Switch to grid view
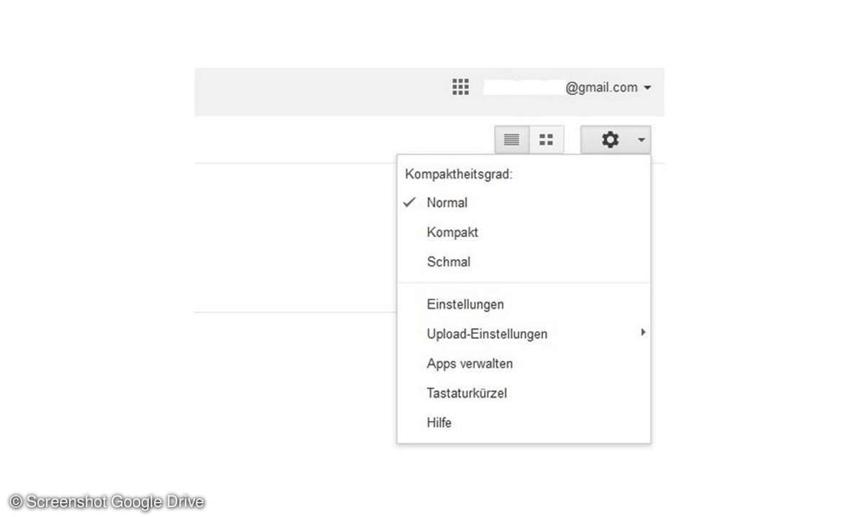 click(x=547, y=140)
